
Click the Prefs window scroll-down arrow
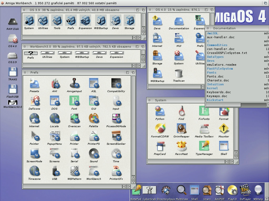point(133,181)
